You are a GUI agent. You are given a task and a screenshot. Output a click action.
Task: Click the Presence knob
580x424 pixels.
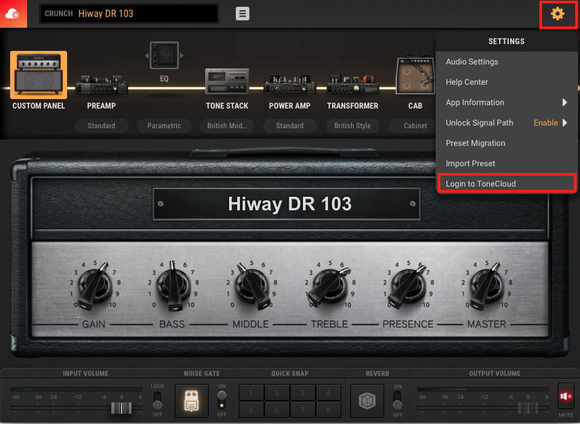(408, 286)
